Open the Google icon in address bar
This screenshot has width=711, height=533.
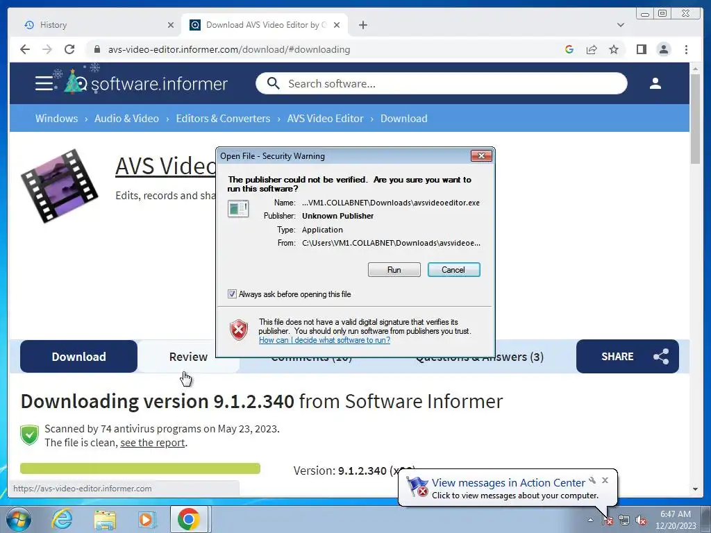click(x=569, y=49)
